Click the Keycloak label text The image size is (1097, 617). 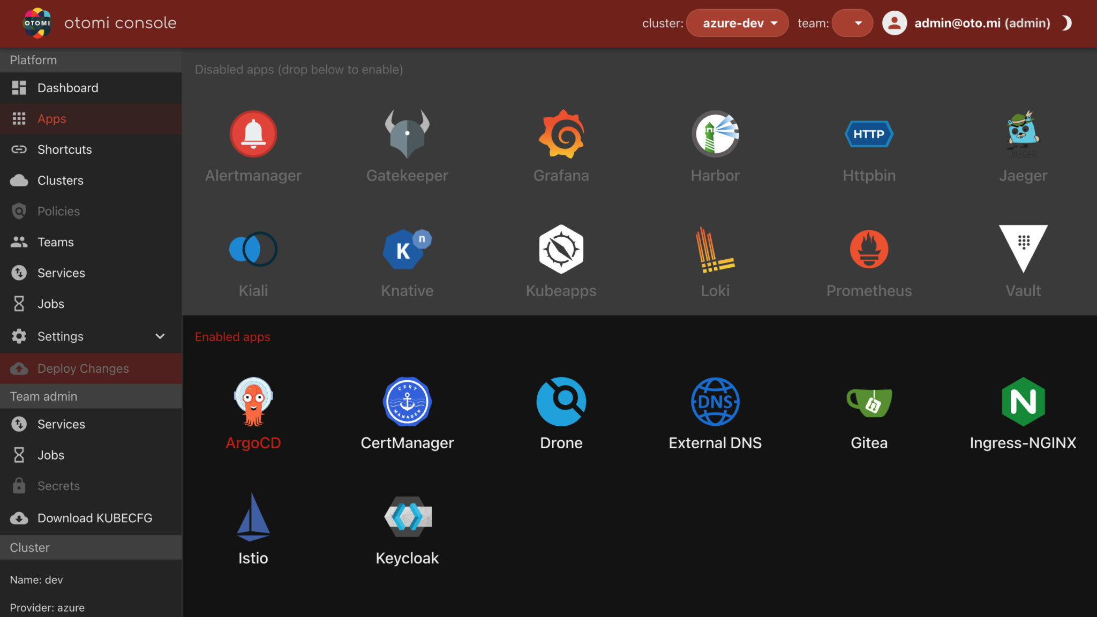[x=407, y=558]
